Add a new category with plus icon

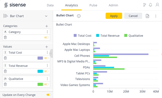pos(47,26)
